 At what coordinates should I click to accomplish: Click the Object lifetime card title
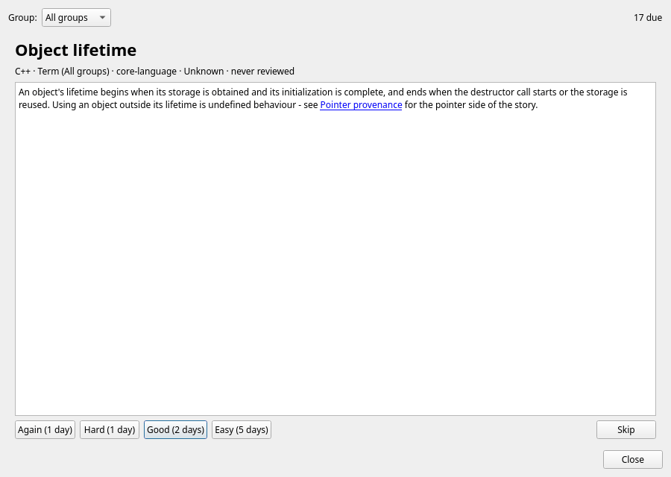[76, 50]
